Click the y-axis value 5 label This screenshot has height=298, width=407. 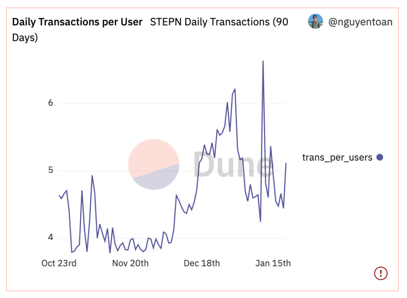pyautogui.click(x=50, y=170)
